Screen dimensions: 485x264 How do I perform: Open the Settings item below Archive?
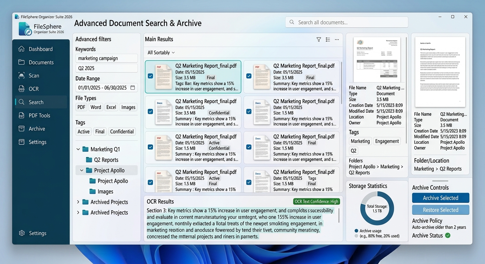click(x=41, y=142)
